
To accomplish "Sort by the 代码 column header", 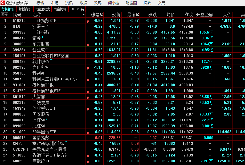I will tap(17, 15).
